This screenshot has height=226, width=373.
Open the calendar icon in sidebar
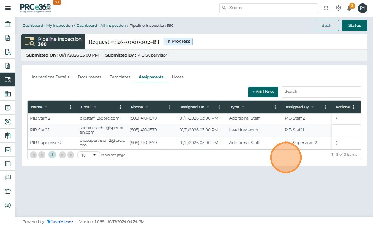(x=8, y=164)
